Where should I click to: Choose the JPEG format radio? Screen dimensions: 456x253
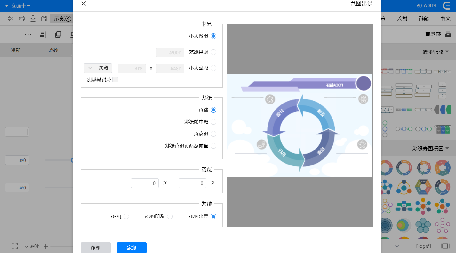pos(126,216)
